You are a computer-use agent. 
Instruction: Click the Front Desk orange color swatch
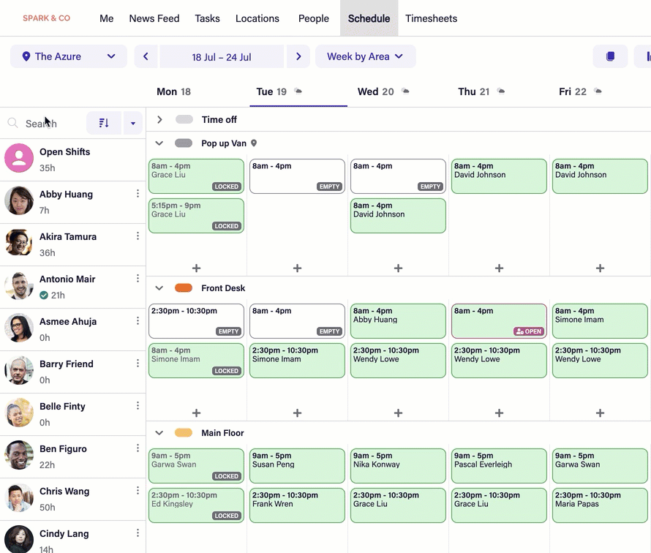184,288
